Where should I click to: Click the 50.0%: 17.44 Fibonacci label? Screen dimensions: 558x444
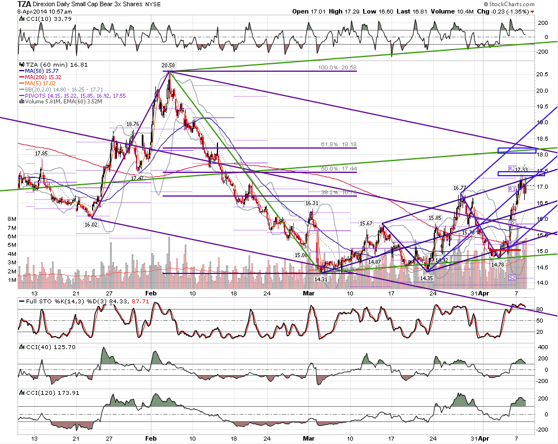[x=338, y=168]
